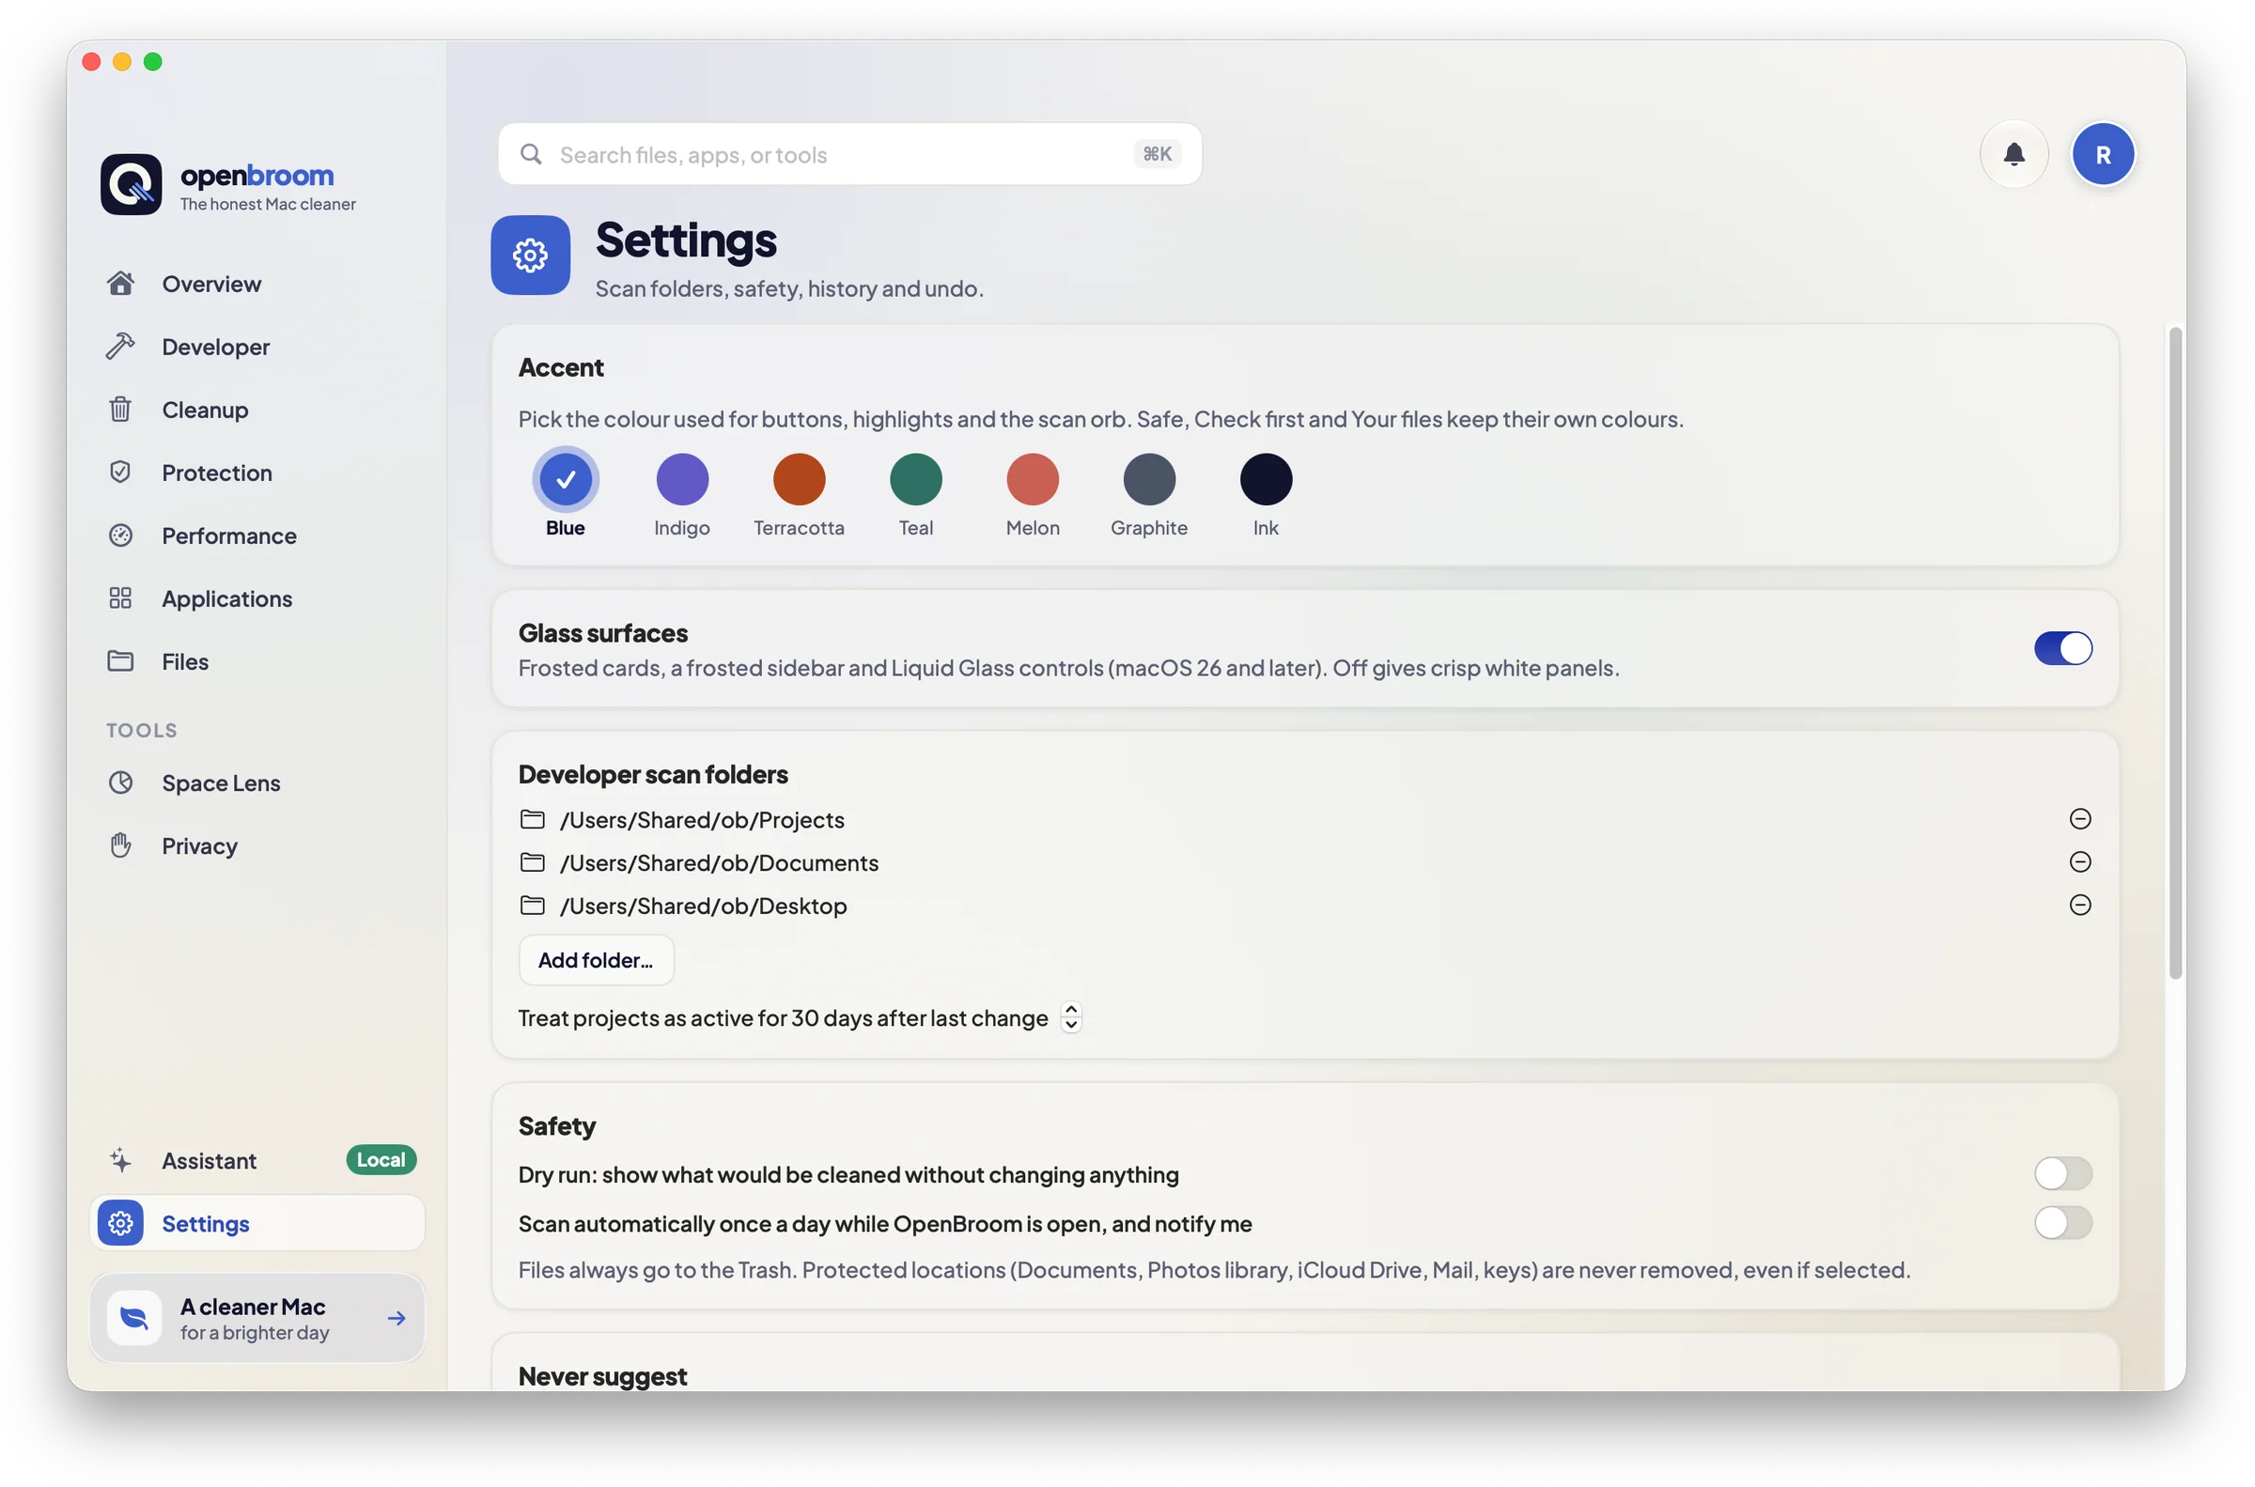Click the broom icon in promo card
This screenshot has height=1487, width=2255.
pyautogui.click(x=133, y=1317)
